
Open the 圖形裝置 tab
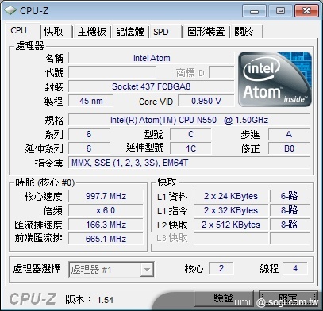point(206,32)
